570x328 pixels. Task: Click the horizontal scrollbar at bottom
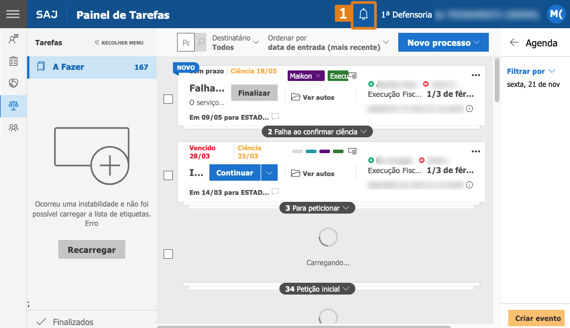[x=304, y=327]
